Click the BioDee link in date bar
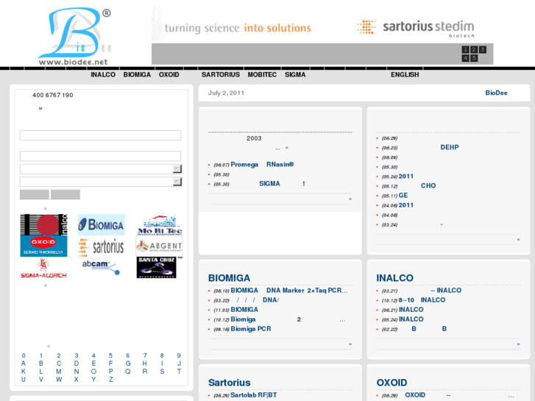This screenshot has width=535, height=401. click(496, 93)
